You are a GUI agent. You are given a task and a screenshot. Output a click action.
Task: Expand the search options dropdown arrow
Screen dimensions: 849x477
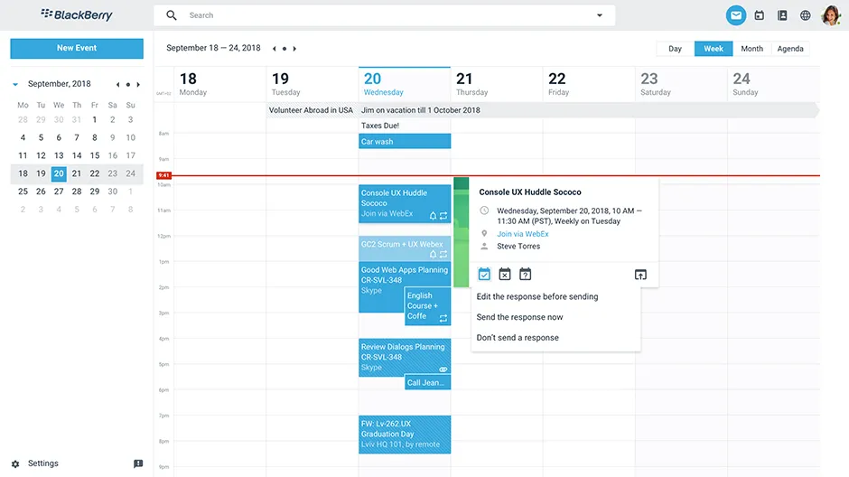600,15
